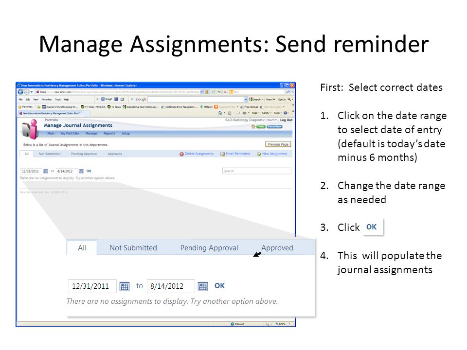Open the Manage navigation menu
Image resolution: width=467 pixels, height=350 pixels.
point(91,133)
